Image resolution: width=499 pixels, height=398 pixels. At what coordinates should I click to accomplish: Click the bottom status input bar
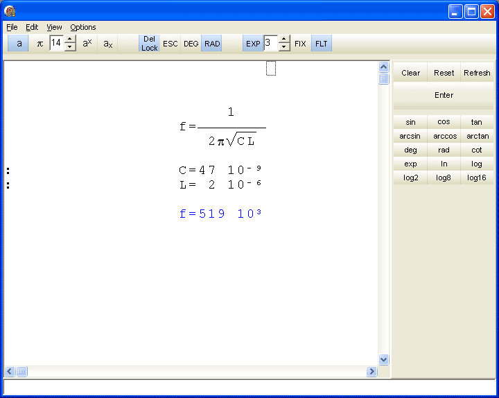click(x=249, y=387)
